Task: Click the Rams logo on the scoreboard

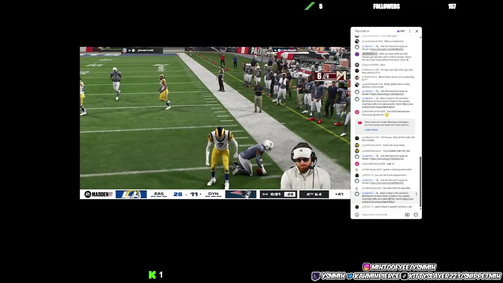Action: [131, 194]
